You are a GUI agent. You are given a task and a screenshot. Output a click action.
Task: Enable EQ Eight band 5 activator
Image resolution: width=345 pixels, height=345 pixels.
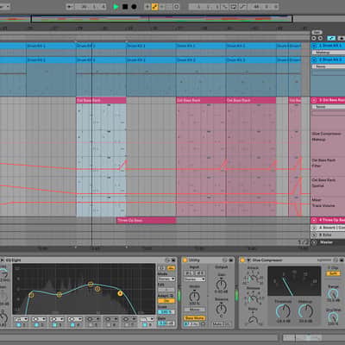click(91, 325)
